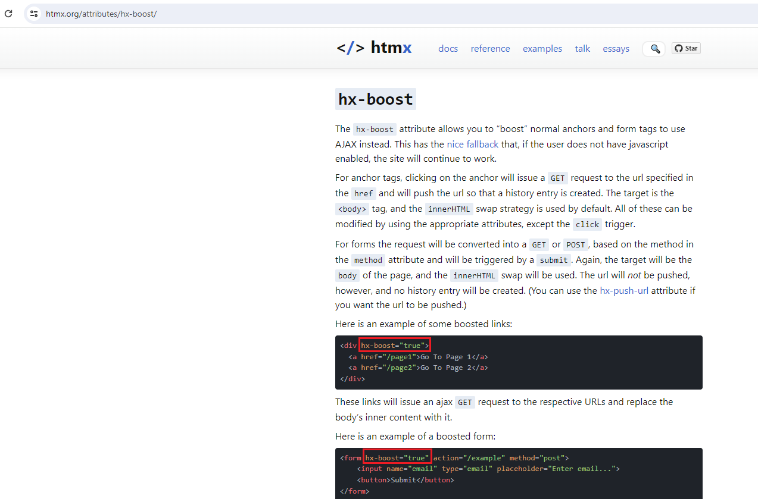Click the method="post" attribute in the form code
The height and width of the screenshot is (499, 758).
click(x=537, y=458)
